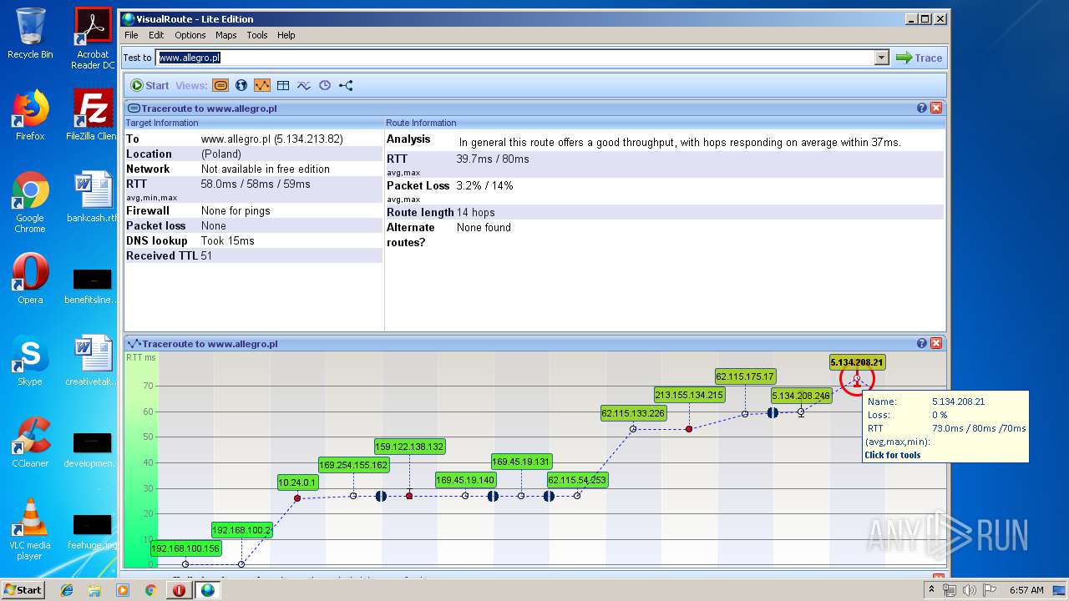Open the bankcash.rtf desktop file

(x=93, y=197)
